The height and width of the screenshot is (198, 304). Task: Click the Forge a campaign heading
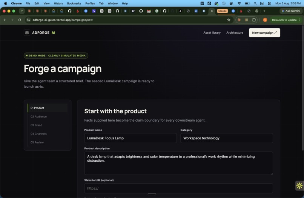63,69
